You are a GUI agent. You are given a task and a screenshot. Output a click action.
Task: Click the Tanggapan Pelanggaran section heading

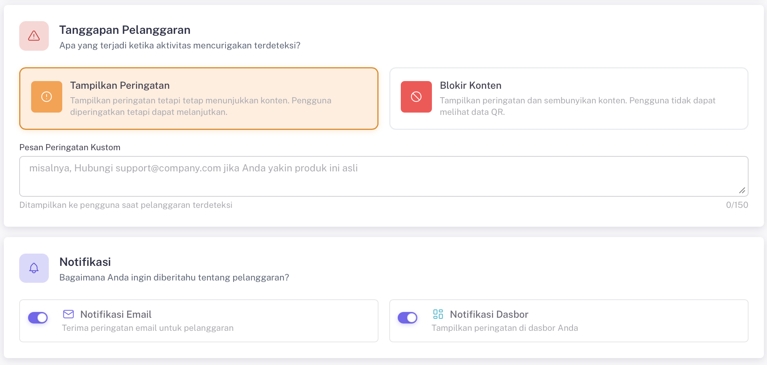click(125, 30)
